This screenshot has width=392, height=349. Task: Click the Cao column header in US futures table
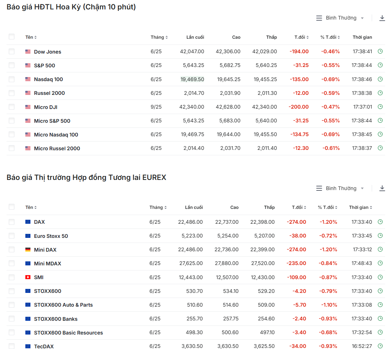236,37
